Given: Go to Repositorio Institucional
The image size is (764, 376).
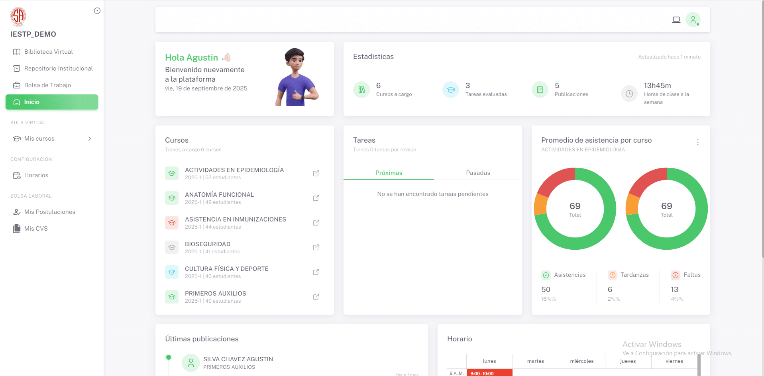Looking at the screenshot, I should click(58, 69).
